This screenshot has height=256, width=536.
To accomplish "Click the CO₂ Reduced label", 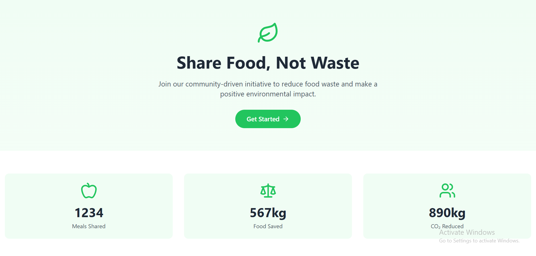I will [447, 226].
